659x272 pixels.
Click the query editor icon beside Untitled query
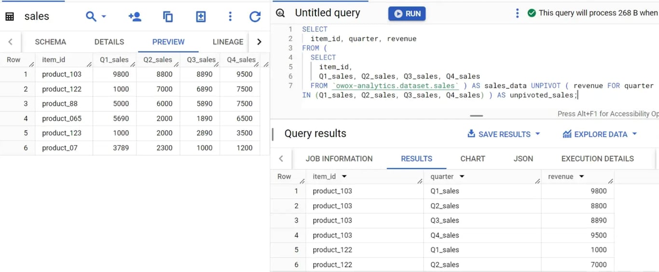(280, 13)
